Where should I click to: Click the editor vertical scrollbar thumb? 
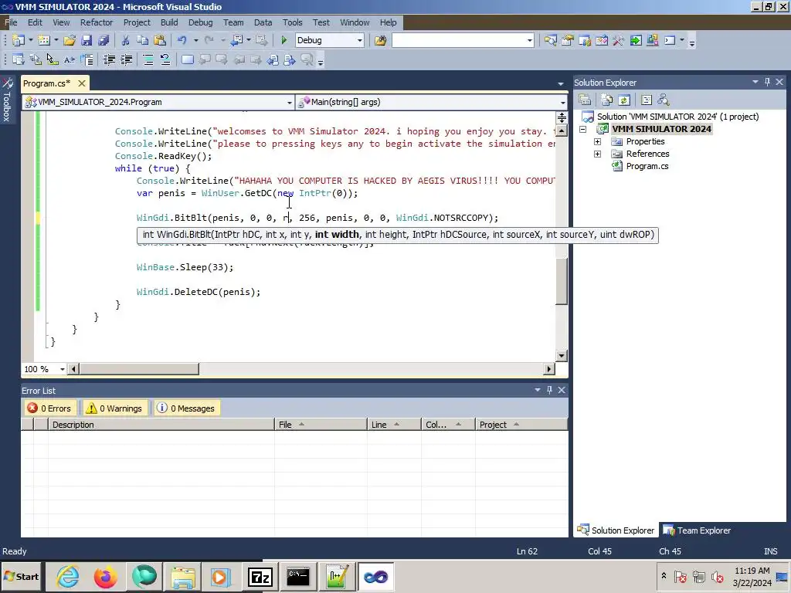(562, 281)
